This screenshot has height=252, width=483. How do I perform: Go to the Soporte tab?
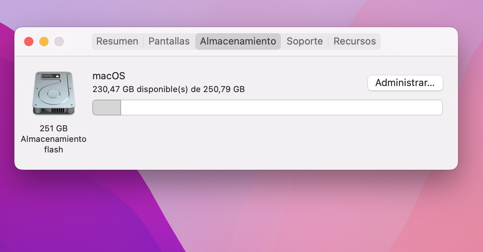point(305,41)
